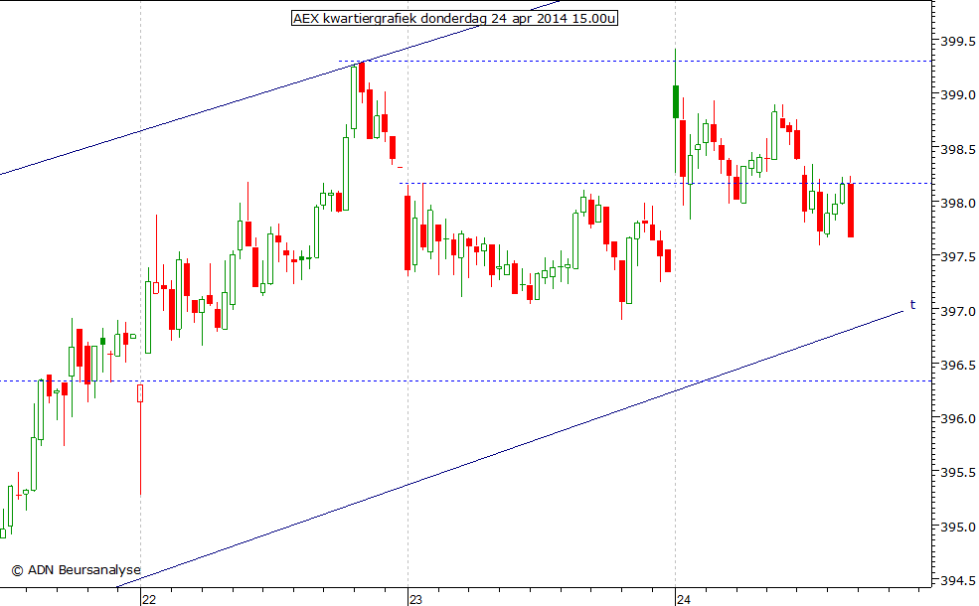
Task: Click the 398.5 price axis label
Action: [958, 149]
